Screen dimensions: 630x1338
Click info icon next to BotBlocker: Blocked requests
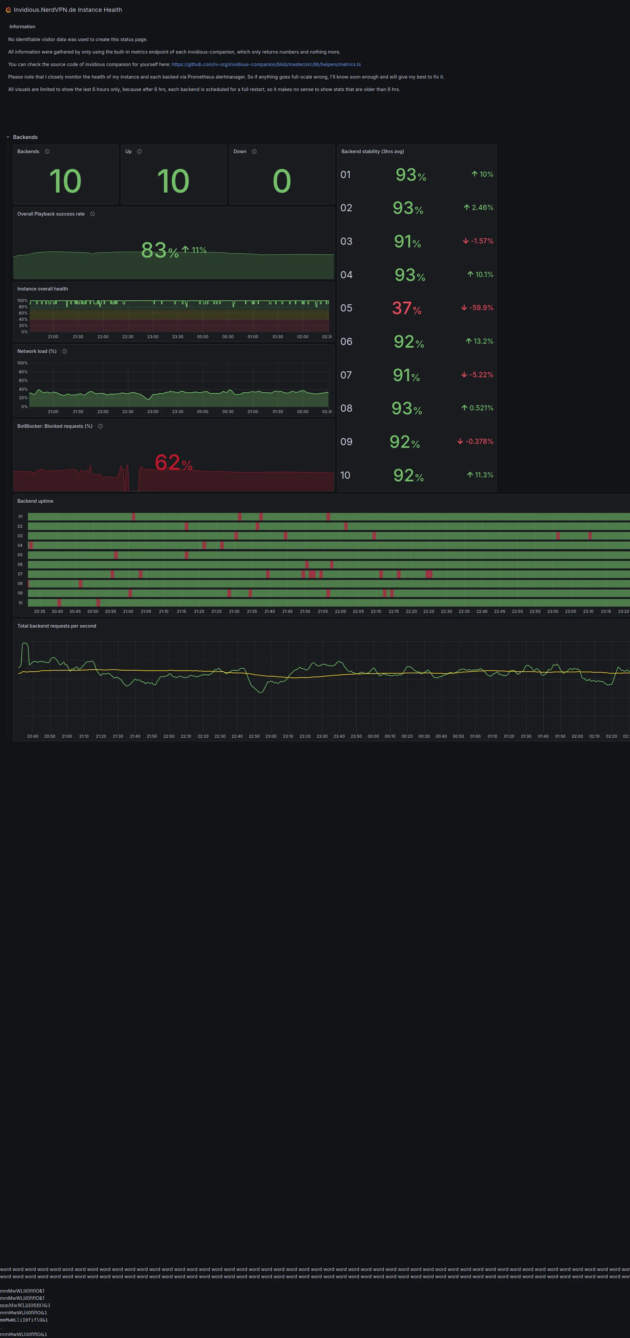click(x=101, y=427)
